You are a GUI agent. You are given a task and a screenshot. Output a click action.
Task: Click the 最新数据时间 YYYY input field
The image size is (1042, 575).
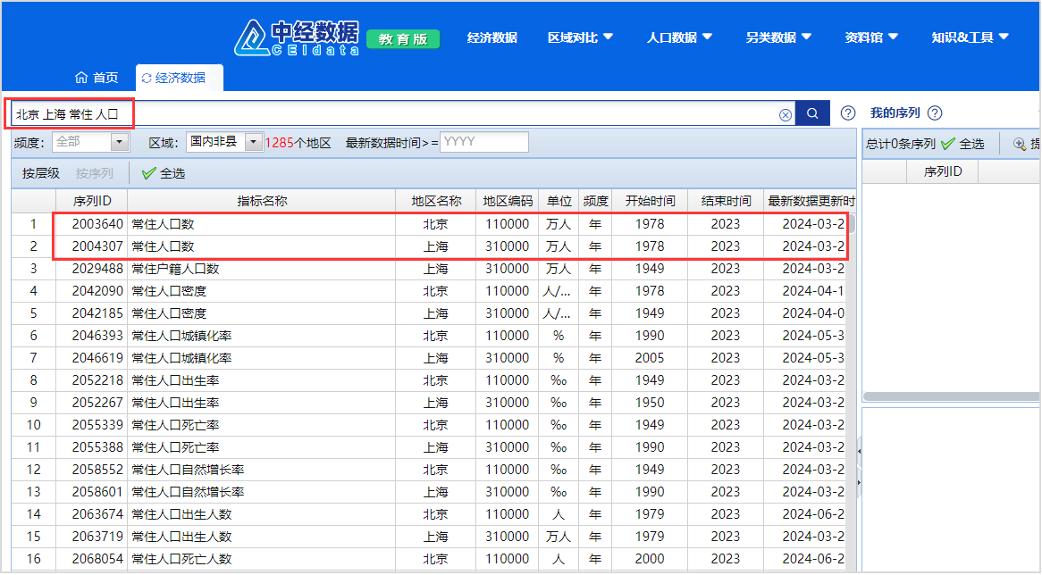(483, 142)
